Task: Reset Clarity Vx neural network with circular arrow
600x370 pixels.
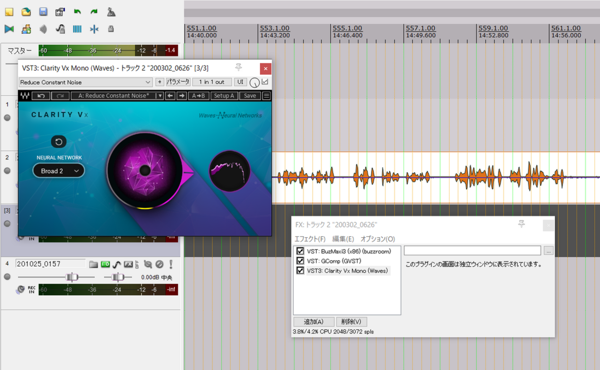Action: pos(59,142)
